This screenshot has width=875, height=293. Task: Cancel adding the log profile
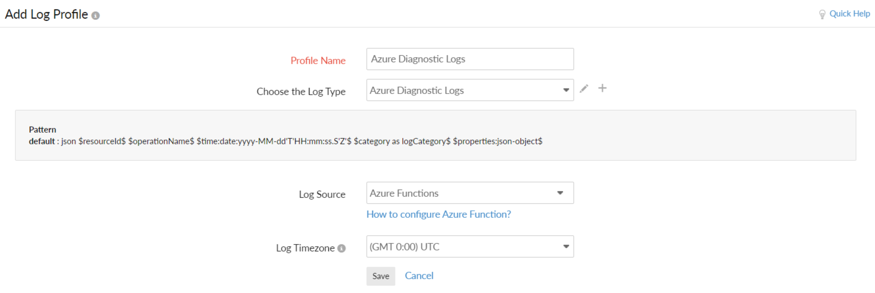click(x=419, y=275)
